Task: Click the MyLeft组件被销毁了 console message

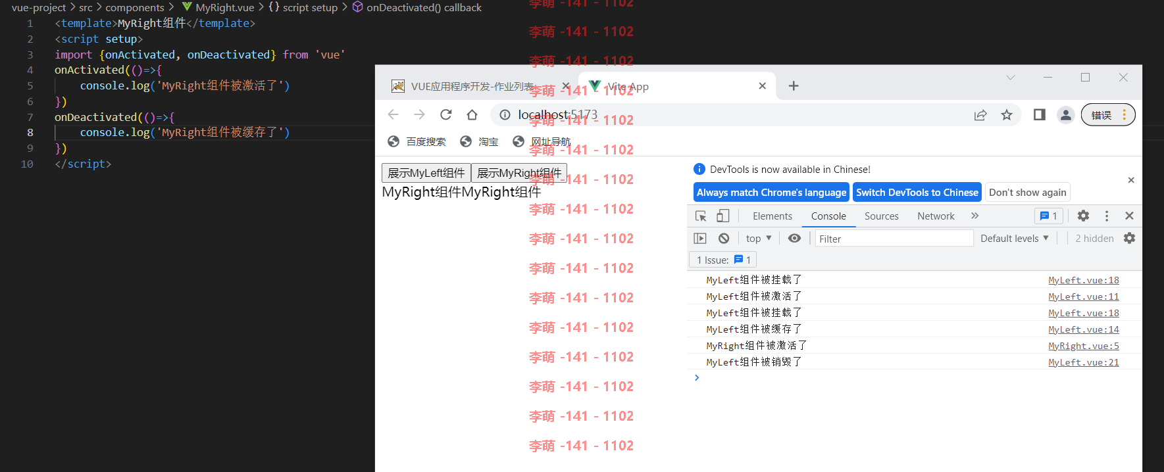Action: pyautogui.click(x=753, y=362)
